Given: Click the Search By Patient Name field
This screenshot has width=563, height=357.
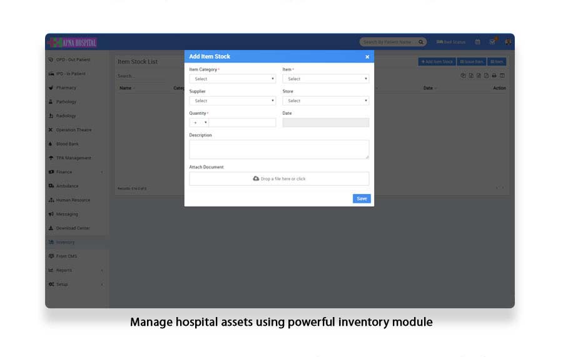Looking at the screenshot, I should tap(388, 42).
